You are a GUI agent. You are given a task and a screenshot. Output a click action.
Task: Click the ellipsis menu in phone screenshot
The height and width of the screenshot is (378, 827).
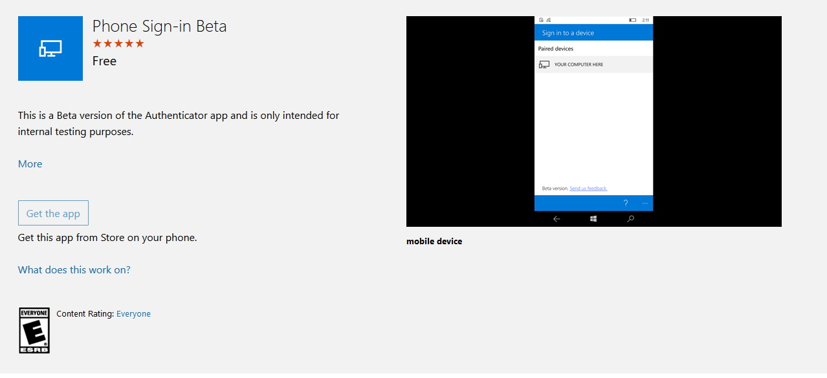point(645,204)
